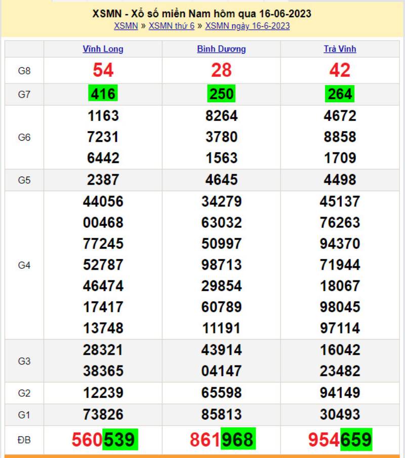405x458 pixels.
Task: Select the G8 row label
Action: pos(24,71)
